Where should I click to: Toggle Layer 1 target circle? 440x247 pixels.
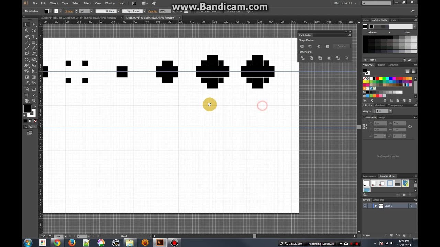pyautogui.click(x=411, y=206)
